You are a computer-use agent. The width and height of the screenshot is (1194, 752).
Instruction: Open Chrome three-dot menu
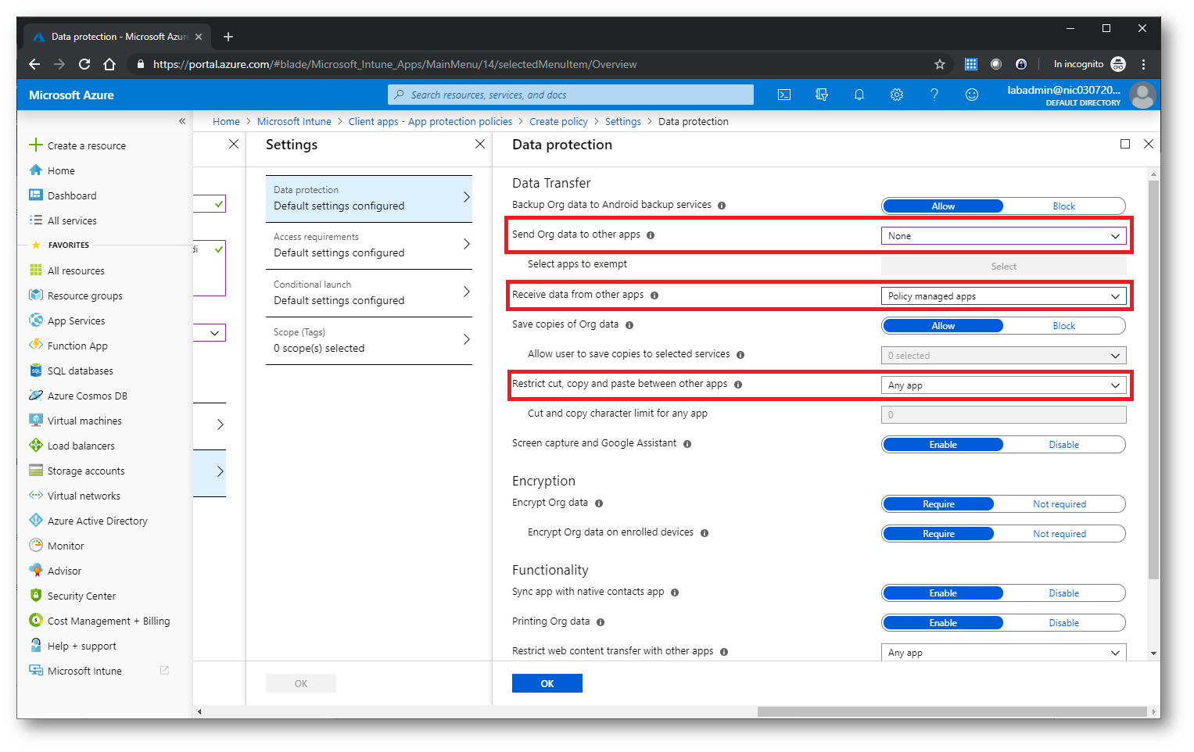click(1144, 64)
